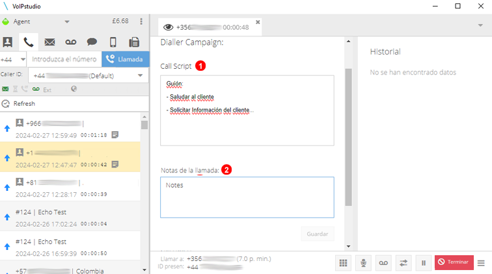Click the call panel vertical scrollbar thumb
Screen dimensions: 492x274
[348, 137]
